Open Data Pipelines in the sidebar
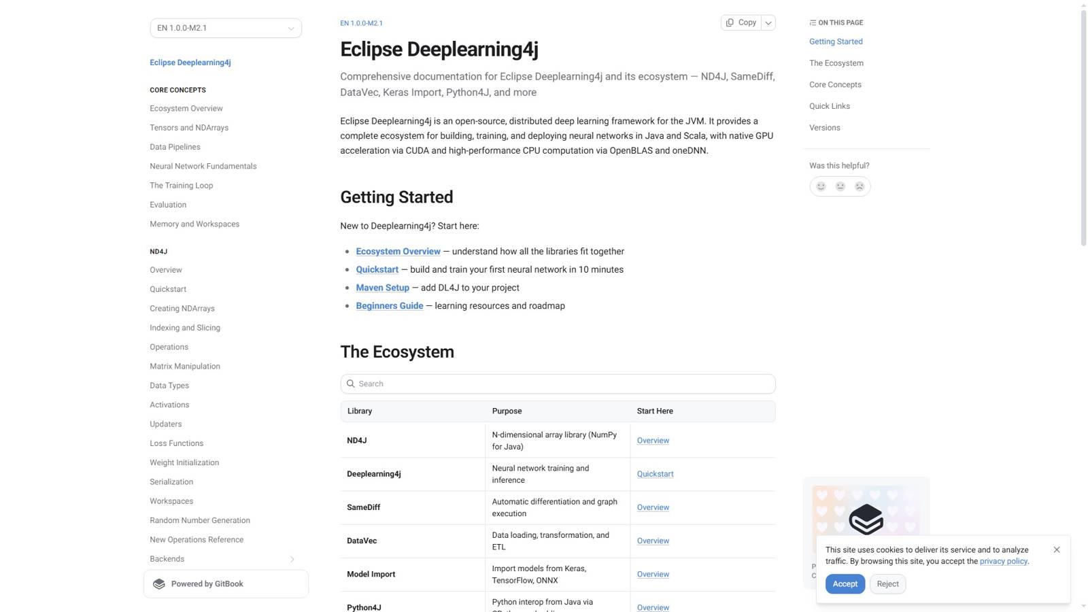Viewport: 1088px width, 612px height. (175, 147)
